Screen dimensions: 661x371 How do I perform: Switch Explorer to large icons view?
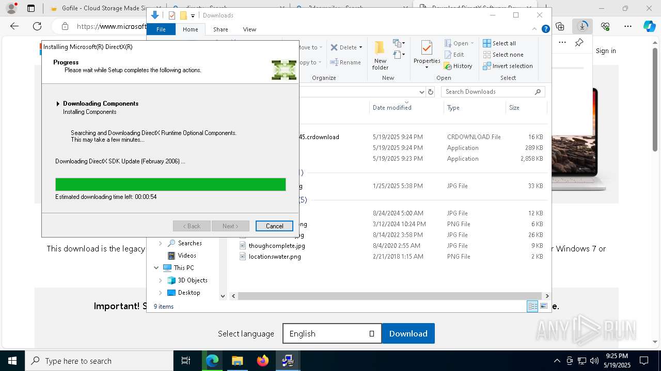(x=544, y=307)
